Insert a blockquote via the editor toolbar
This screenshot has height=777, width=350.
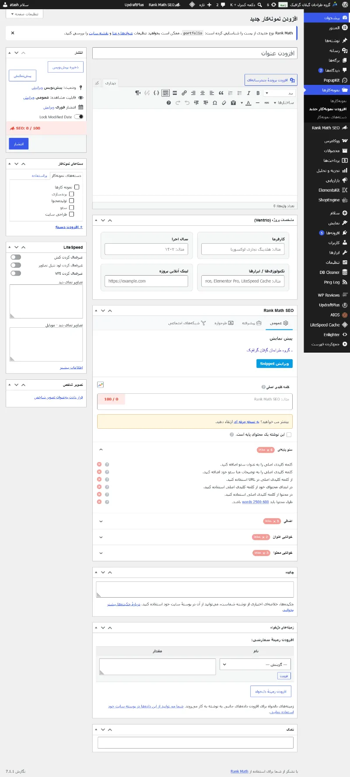(221, 93)
